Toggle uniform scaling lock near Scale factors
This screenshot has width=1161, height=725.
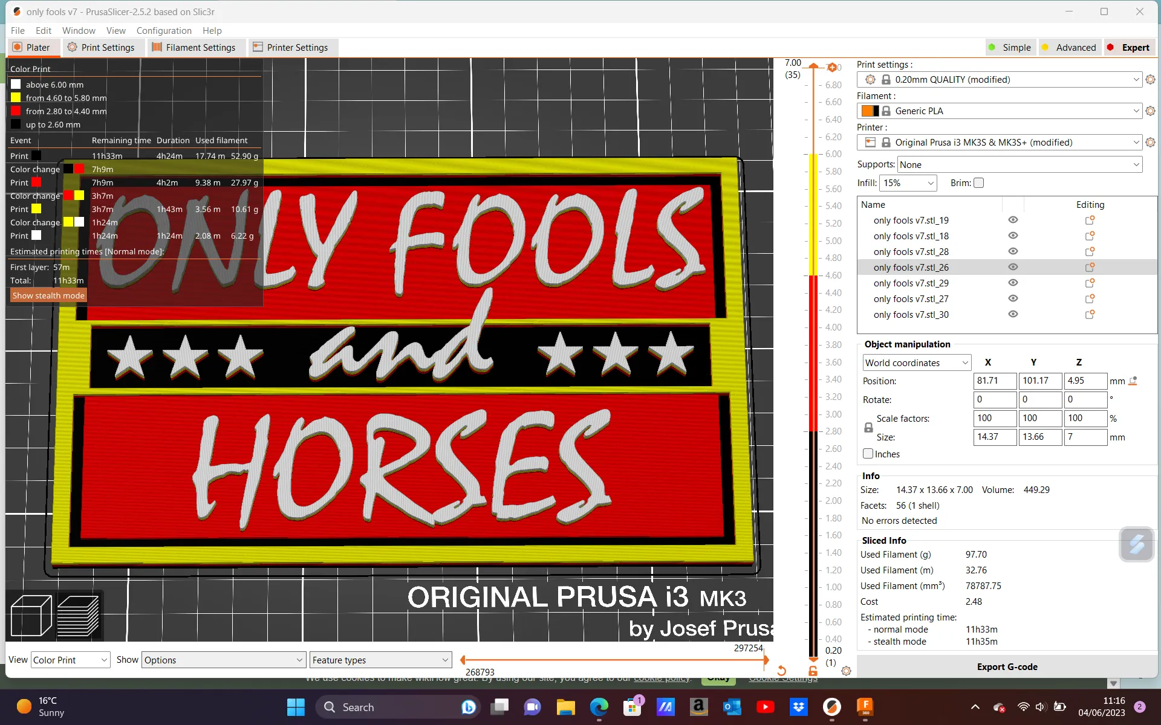click(x=868, y=427)
